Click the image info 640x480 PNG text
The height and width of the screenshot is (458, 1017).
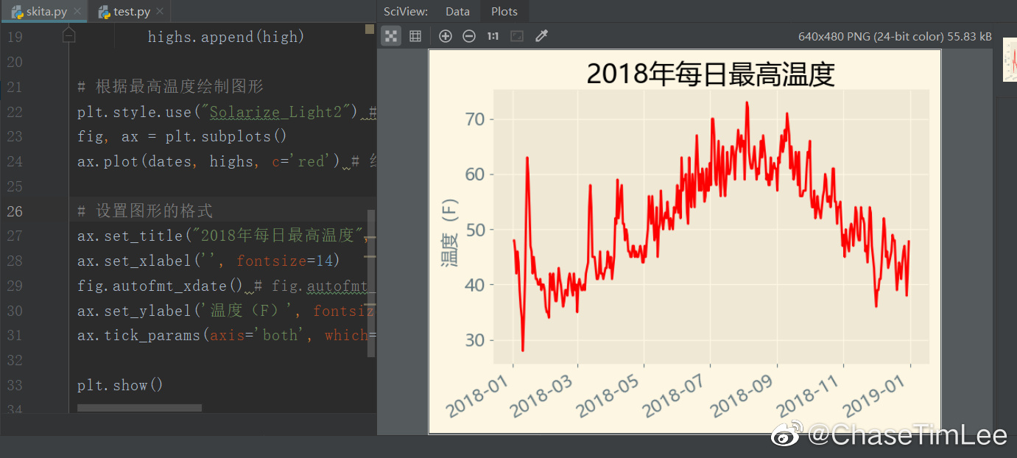pyautogui.click(x=895, y=36)
